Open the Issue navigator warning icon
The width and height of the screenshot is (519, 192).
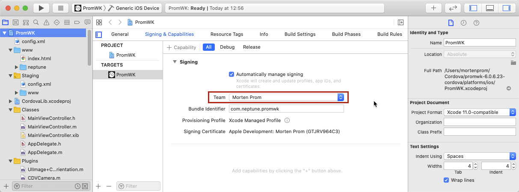(46, 22)
